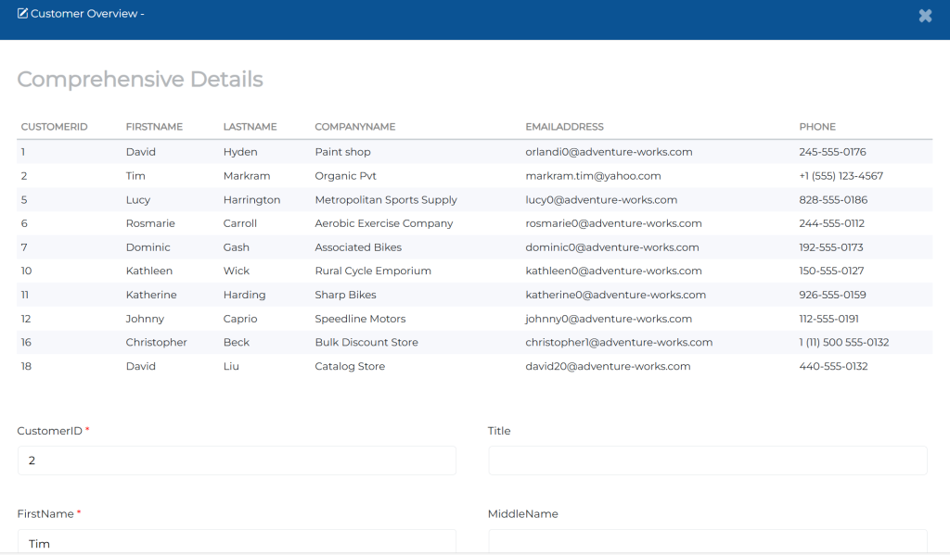Click first name Johnny
Viewport: 950px width, 555px height.
coord(145,319)
